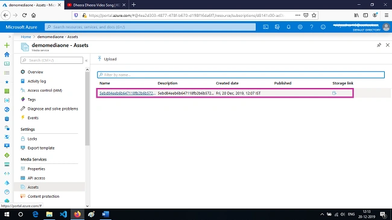The width and height of the screenshot is (392, 220).
Task: Open a new browser tab
Action: (x=133, y=5)
